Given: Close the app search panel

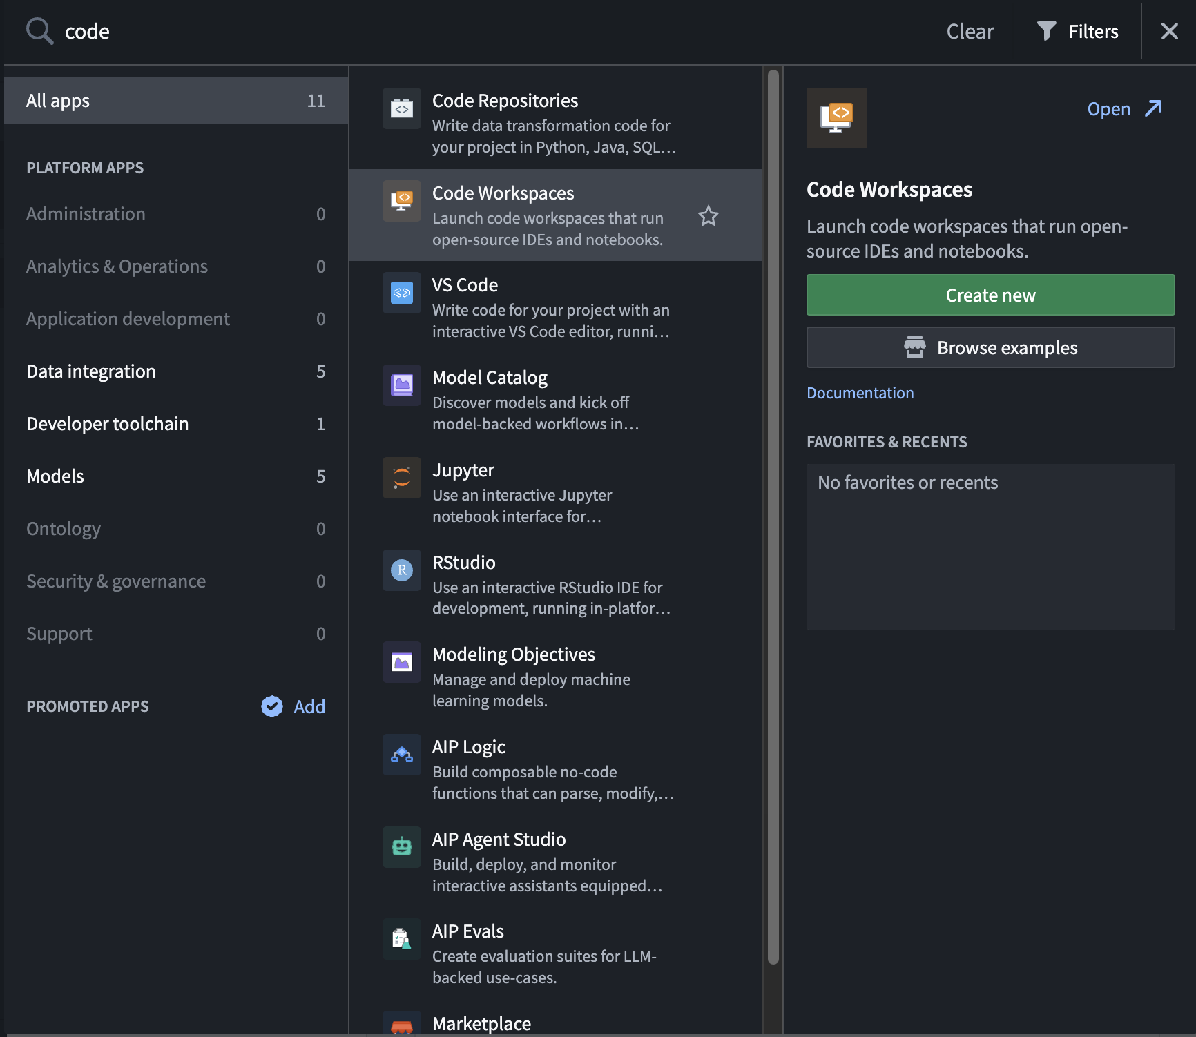Looking at the screenshot, I should point(1169,31).
